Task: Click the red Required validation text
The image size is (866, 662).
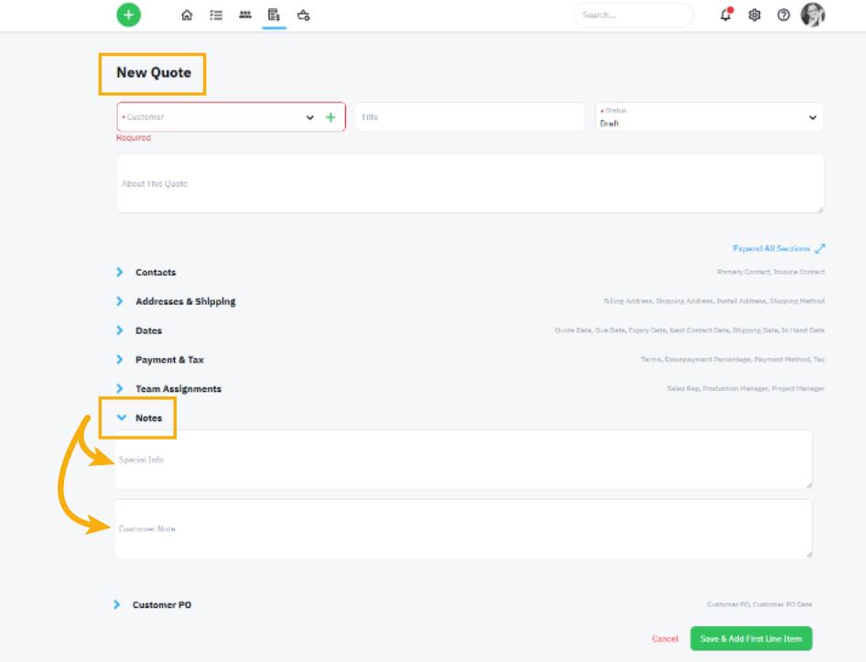Action: tap(133, 137)
